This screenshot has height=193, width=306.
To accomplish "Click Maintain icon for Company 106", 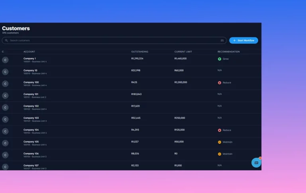I will [220, 154].
